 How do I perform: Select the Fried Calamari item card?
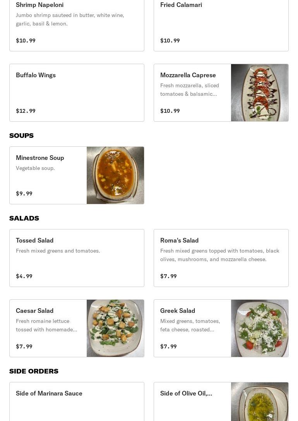click(x=221, y=23)
